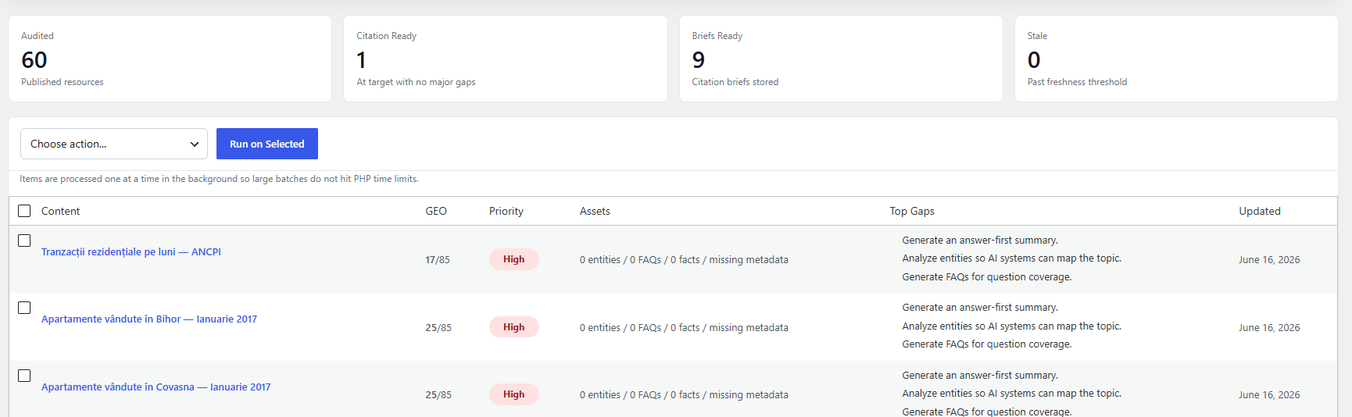
Task: Select the Audited 60 stat card
Action: [x=170, y=59]
